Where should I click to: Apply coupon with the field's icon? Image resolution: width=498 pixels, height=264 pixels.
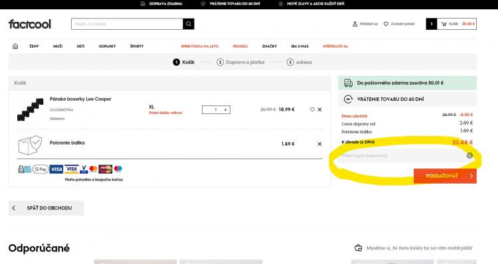[x=469, y=155]
